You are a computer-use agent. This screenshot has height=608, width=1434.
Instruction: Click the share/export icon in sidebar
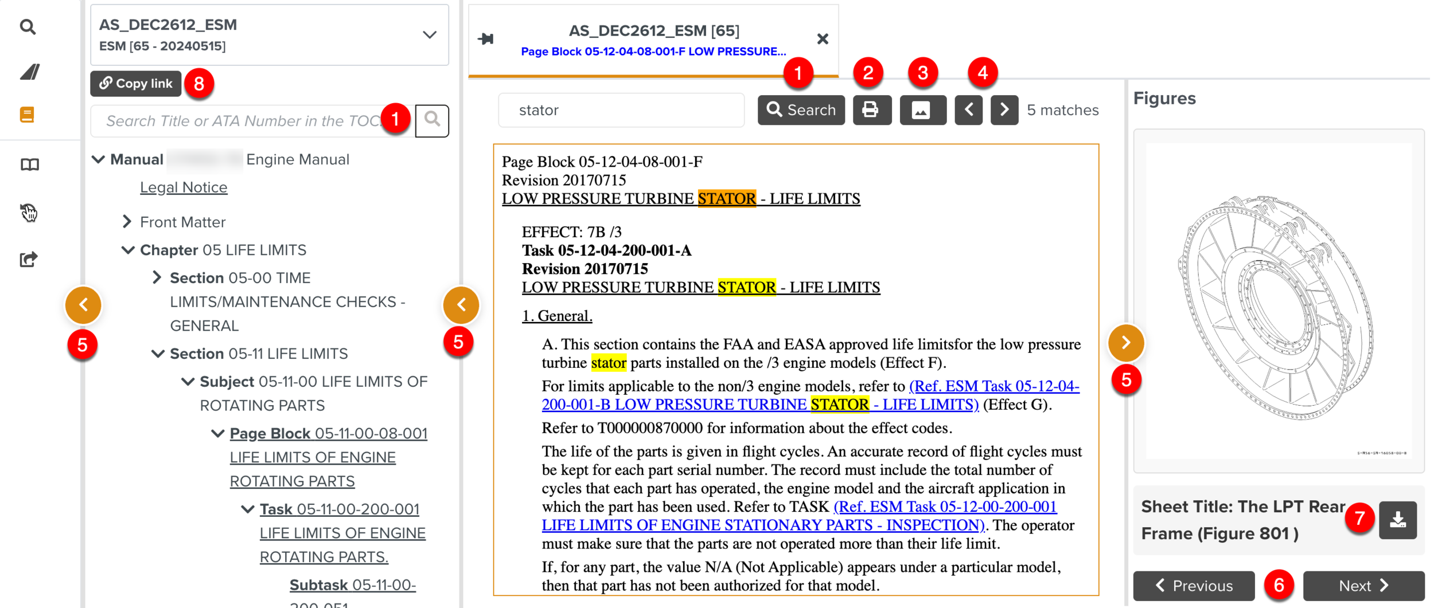click(x=28, y=260)
